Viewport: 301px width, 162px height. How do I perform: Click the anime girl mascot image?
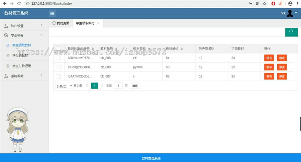[x=17, y=130]
